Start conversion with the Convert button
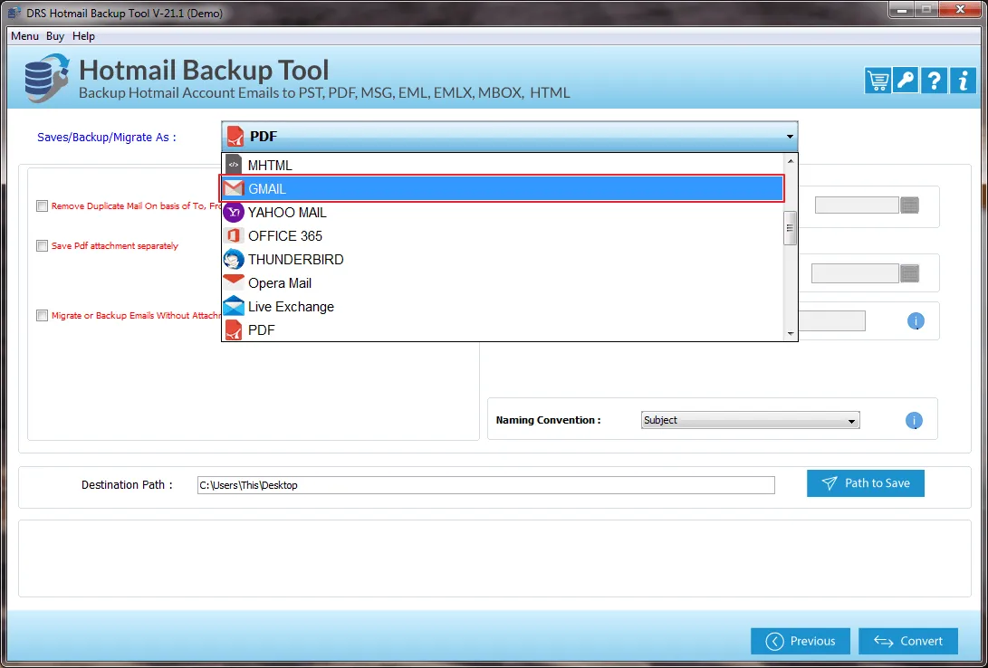The image size is (988, 668). pyautogui.click(x=908, y=641)
